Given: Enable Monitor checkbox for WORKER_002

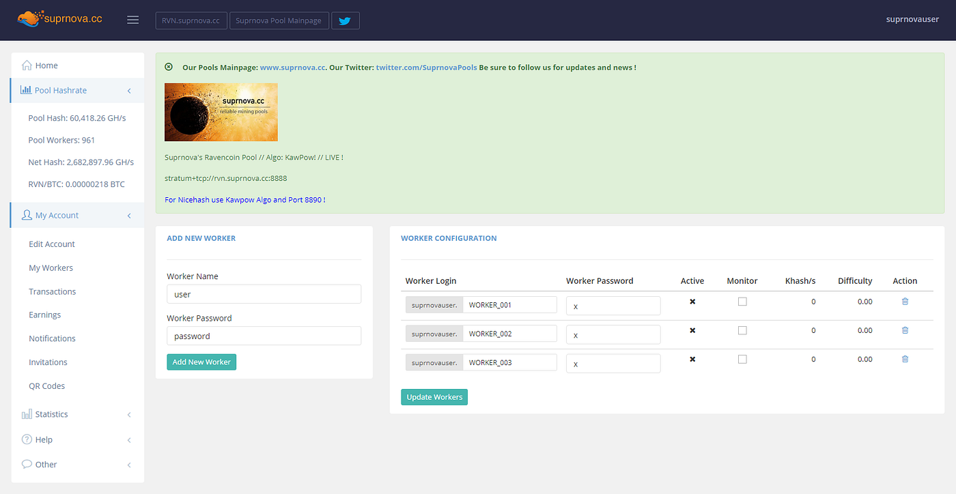Looking at the screenshot, I should coord(742,330).
